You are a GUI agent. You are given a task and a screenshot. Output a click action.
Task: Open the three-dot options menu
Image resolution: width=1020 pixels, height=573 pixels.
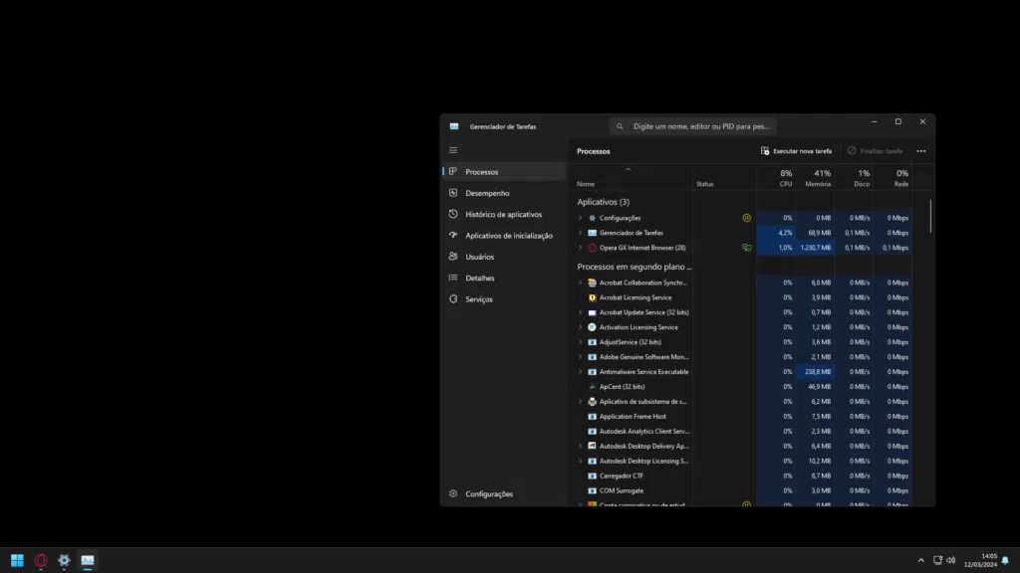coord(920,150)
